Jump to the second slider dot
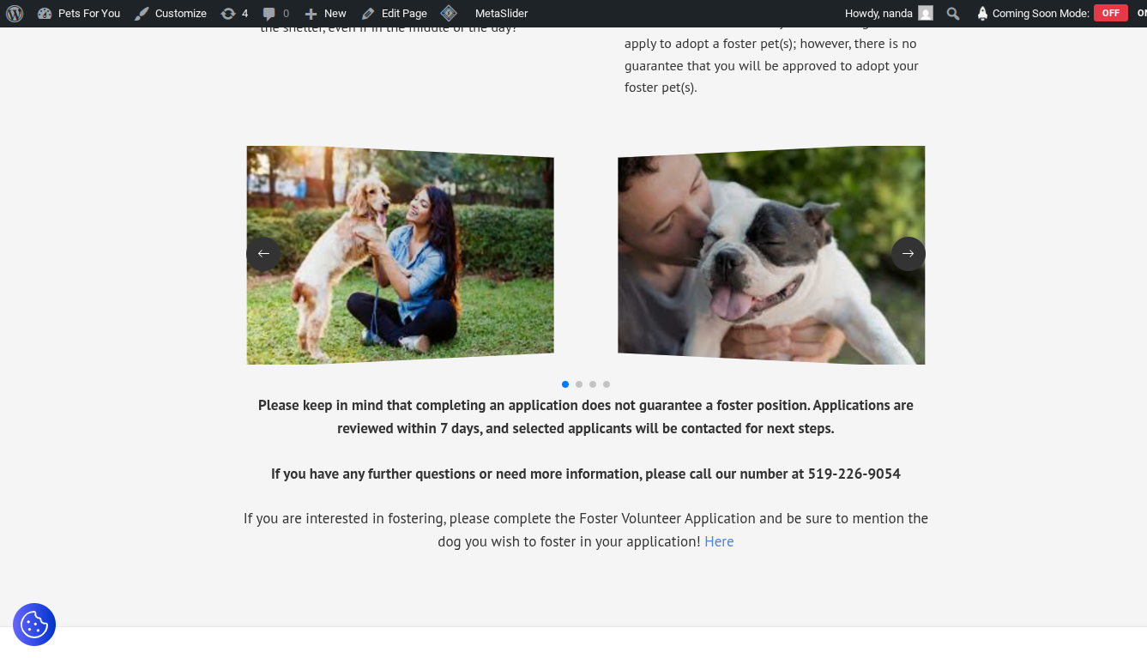 click(x=579, y=384)
